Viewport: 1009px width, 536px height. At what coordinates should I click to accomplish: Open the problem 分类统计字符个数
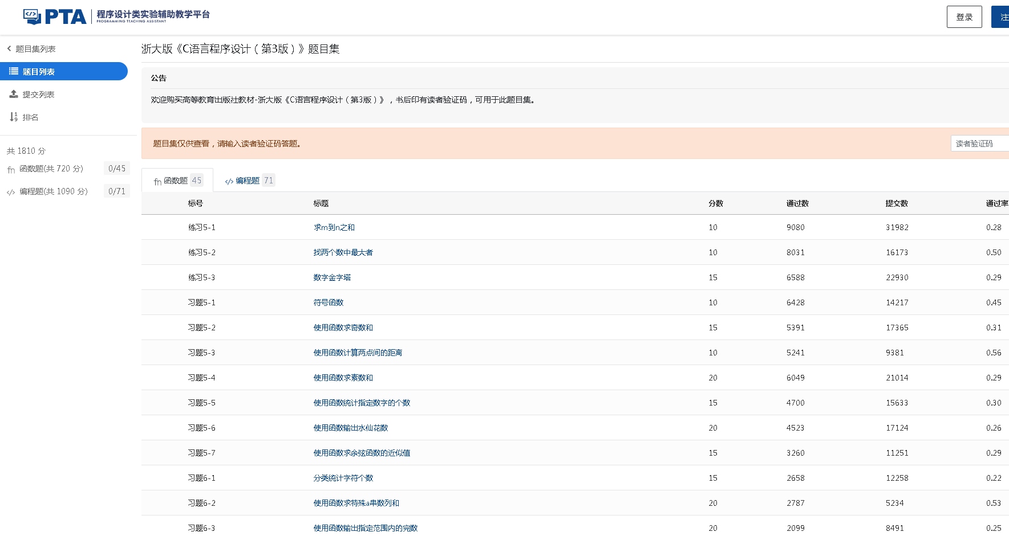pos(343,478)
